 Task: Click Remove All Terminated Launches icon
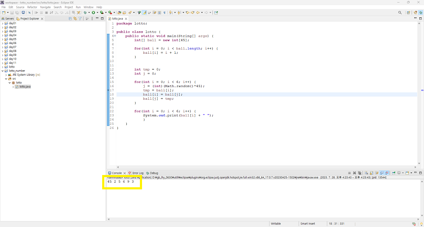pyautogui.click(x=360, y=173)
